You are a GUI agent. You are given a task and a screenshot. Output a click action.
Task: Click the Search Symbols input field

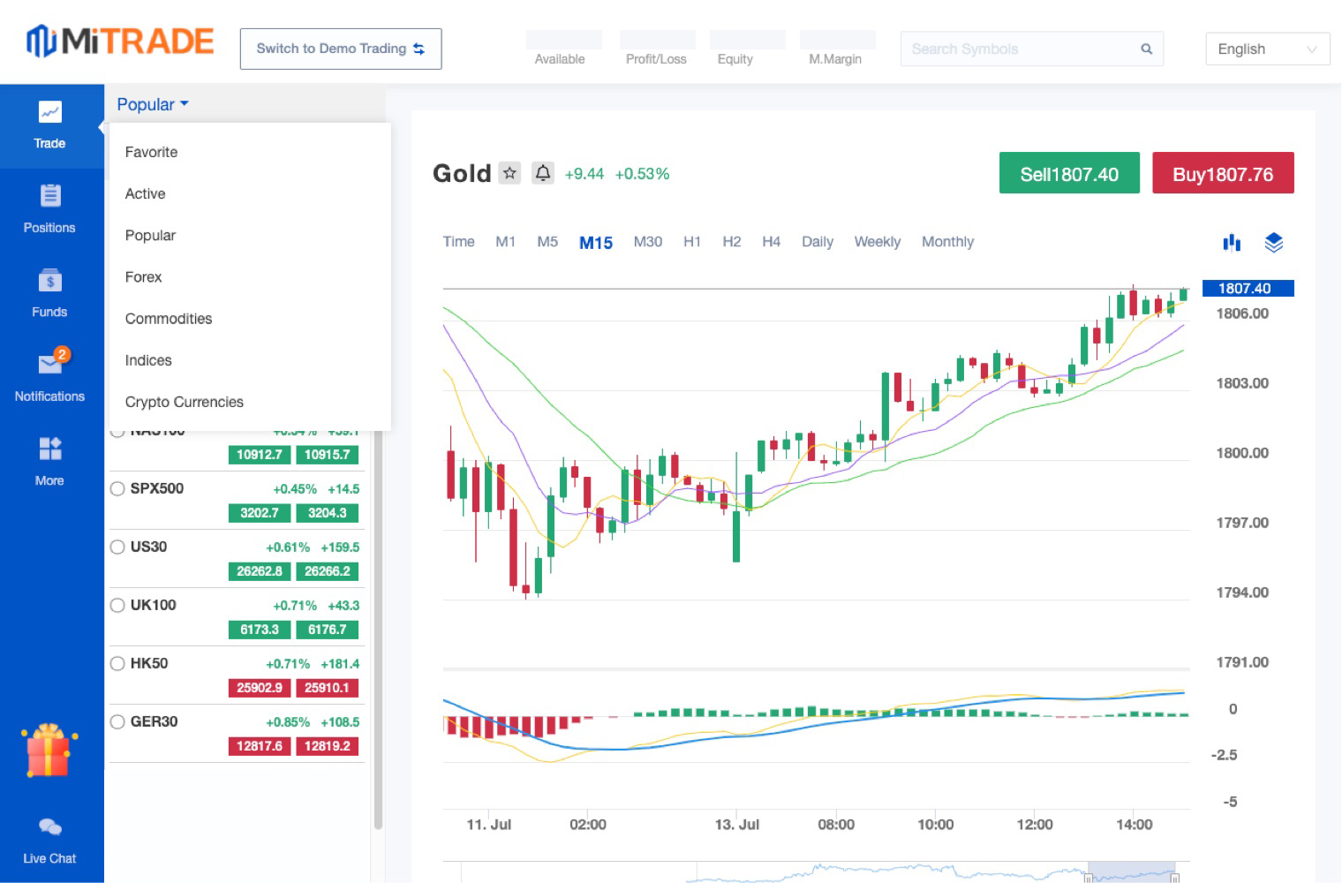[x=1020, y=49]
